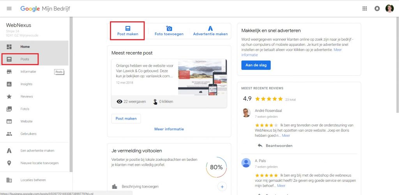This screenshot has width=399, height=195.
Task: Click the Ads icon beside Een advertentie maken
Action: (x=9, y=151)
